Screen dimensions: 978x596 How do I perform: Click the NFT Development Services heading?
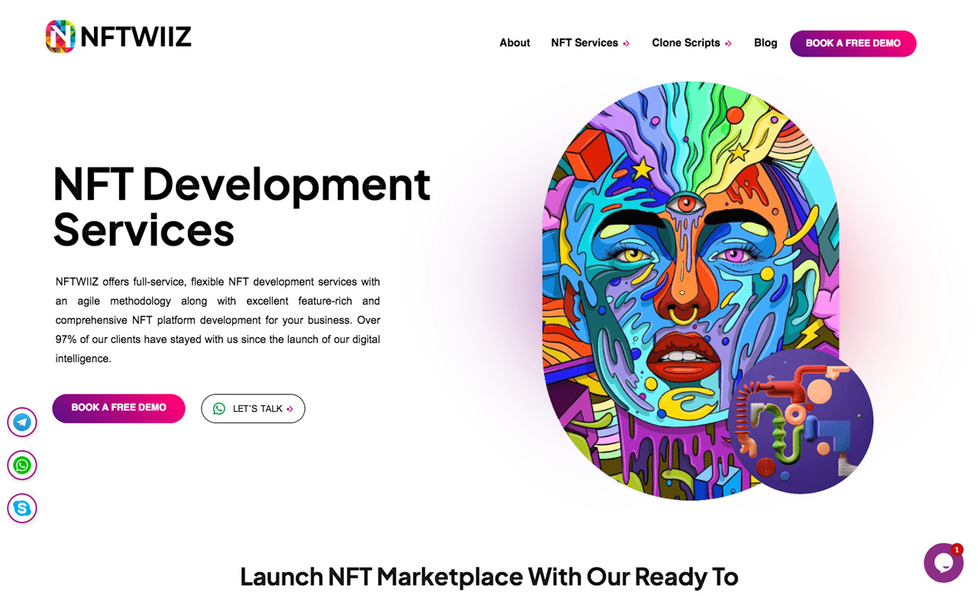[x=241, y=206]
